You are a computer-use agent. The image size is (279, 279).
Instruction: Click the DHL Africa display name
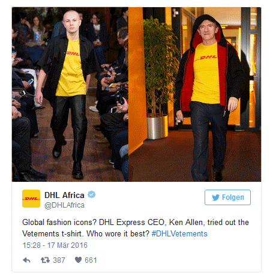(64, 195)
